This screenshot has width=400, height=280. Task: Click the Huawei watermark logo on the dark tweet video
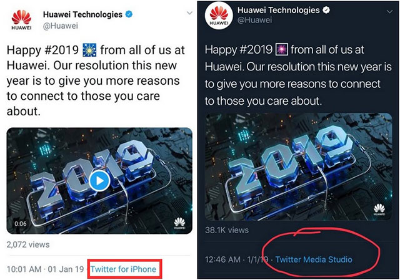click(379, 210)
